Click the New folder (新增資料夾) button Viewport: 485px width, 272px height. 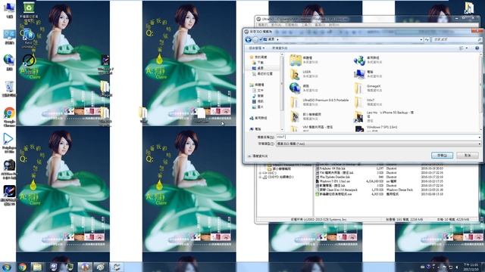tap(280, 48)
